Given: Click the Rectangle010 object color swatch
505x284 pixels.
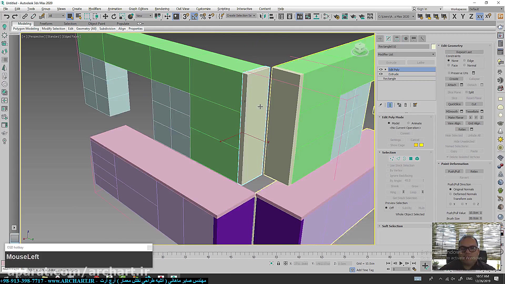Looking at the screenshot, I should pos(433,47).
